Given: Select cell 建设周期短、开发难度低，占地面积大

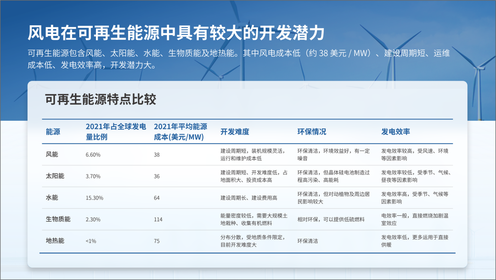Looking at the screenshot, I should click(x=254, y=176).
